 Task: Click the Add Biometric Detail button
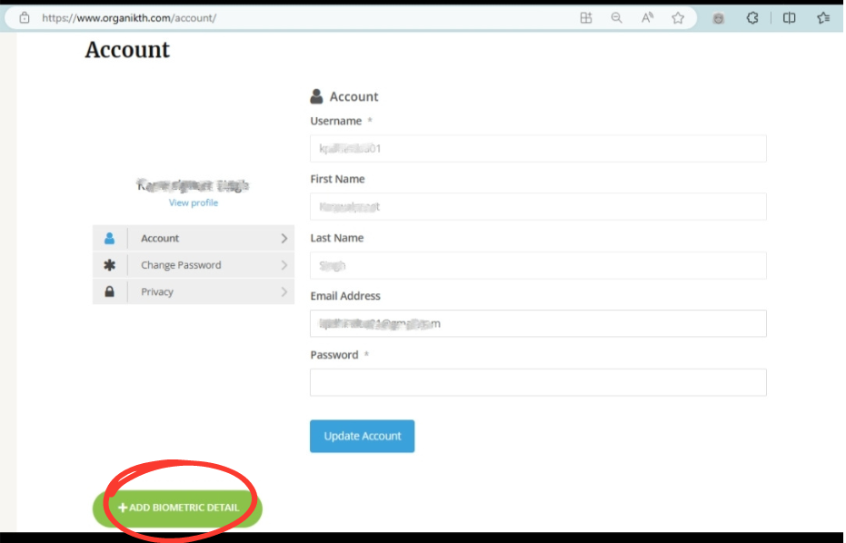pos(178,508)
